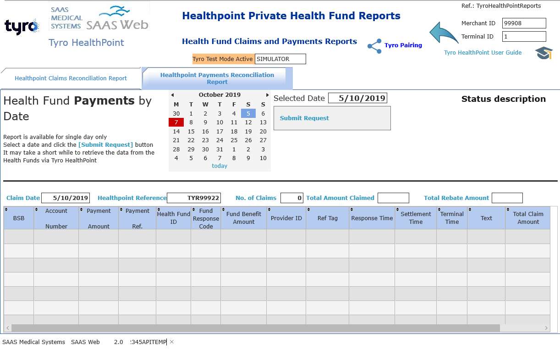560x350 pixels.
Task: Close the status bar X icon
Action: tap(172, 342)
